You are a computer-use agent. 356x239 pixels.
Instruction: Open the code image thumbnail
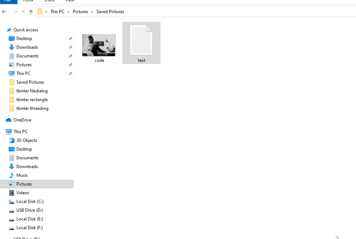click(x=99, y=44)
